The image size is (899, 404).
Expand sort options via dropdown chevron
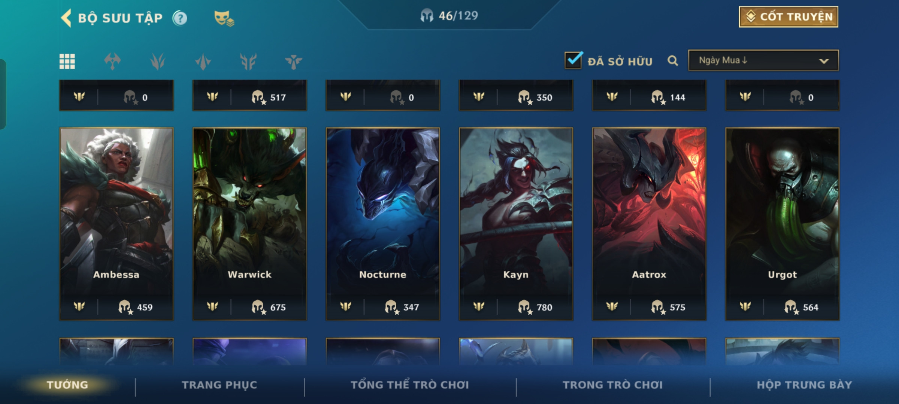pos(824,61)
